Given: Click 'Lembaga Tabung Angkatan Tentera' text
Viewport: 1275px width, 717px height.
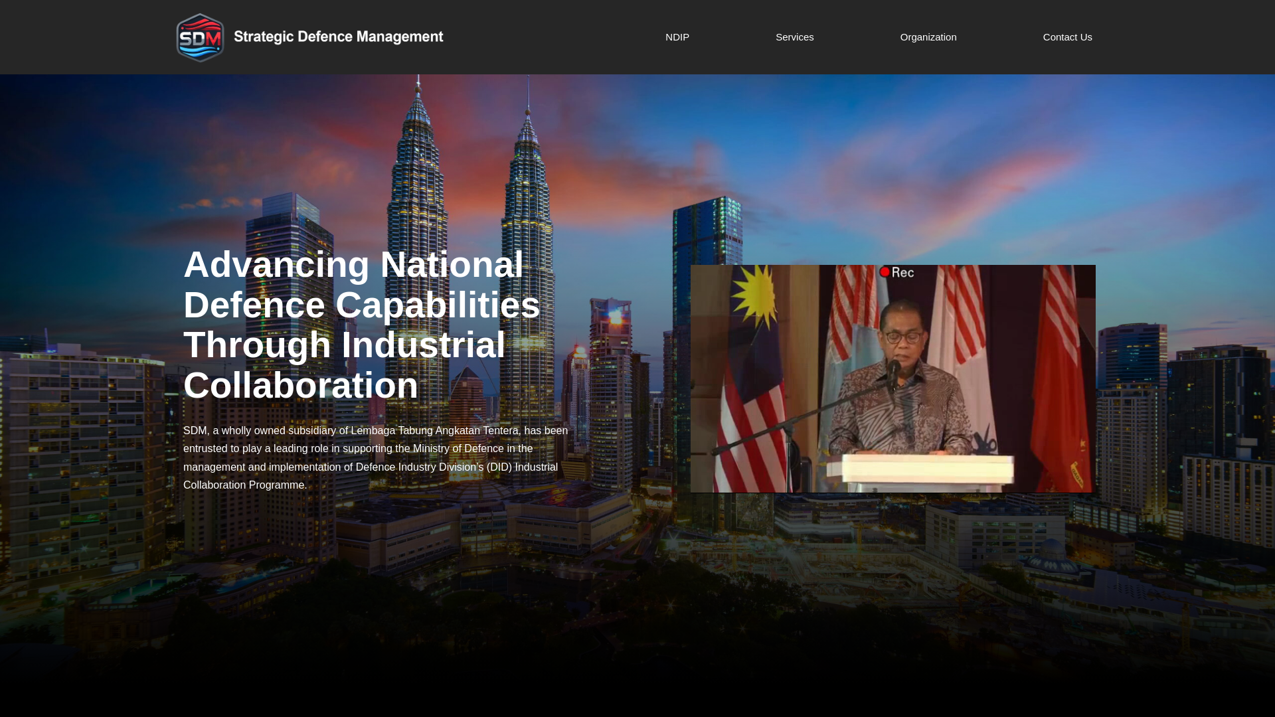Looking at the screenshot, I should point(434,431).
